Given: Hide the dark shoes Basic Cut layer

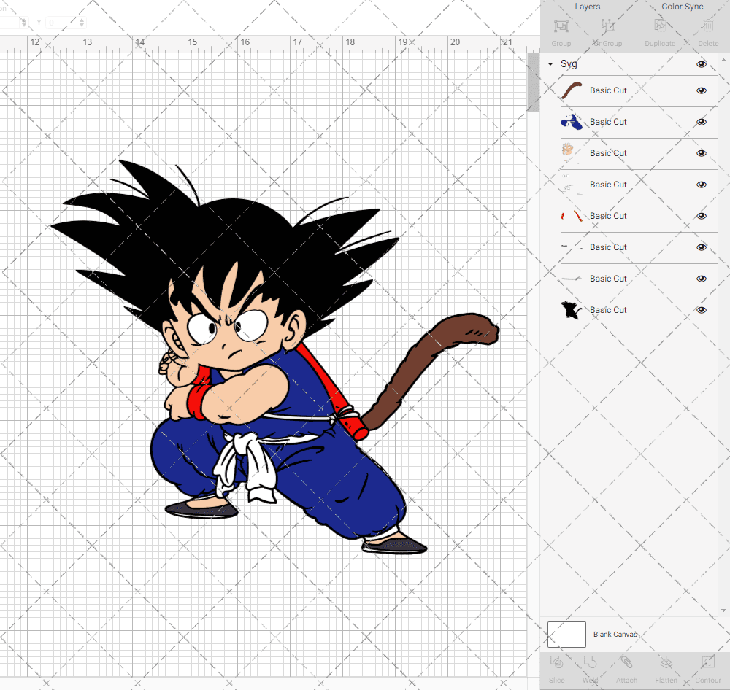Looking at the screenshot, I should pyautogui.click(x=702, y=247).
